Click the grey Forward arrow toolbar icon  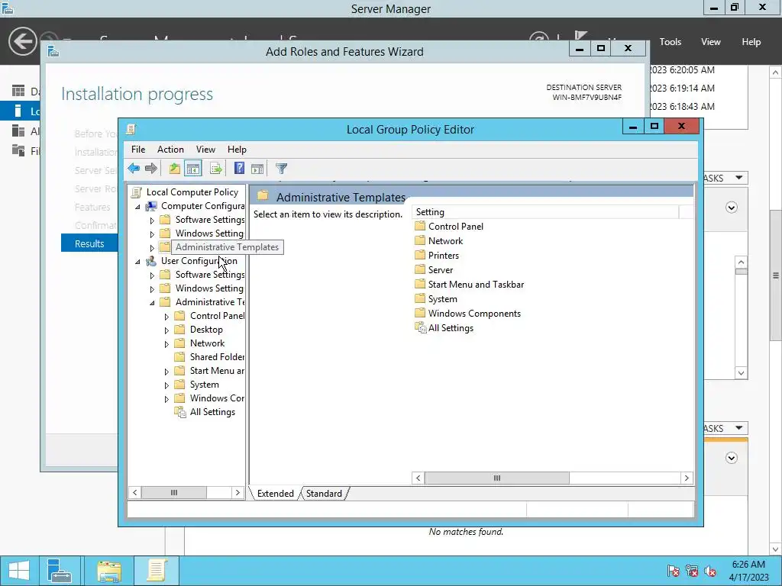[151, 169]
